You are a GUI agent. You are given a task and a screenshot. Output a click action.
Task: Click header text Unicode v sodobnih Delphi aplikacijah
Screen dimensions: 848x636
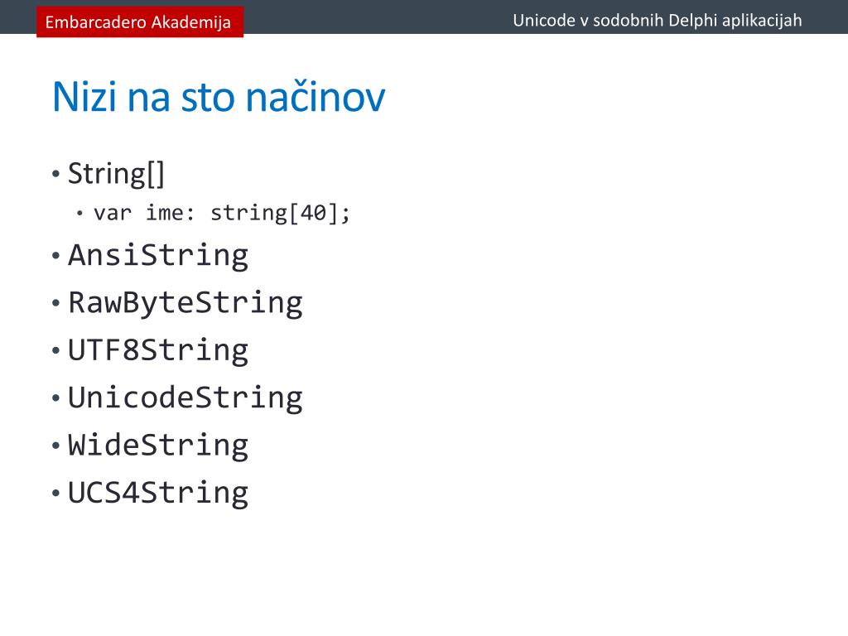click(657, 21)
